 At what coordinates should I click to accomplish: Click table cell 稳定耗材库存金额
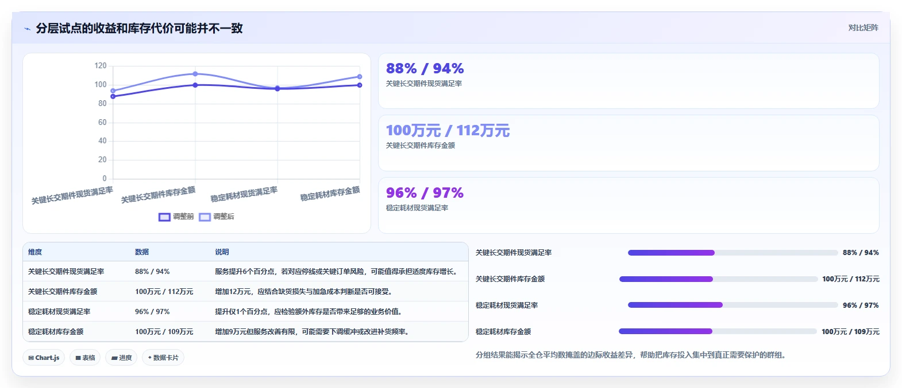click(x=56, y=332)
